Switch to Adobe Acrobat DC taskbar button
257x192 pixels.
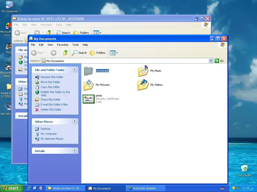(65, 188)
